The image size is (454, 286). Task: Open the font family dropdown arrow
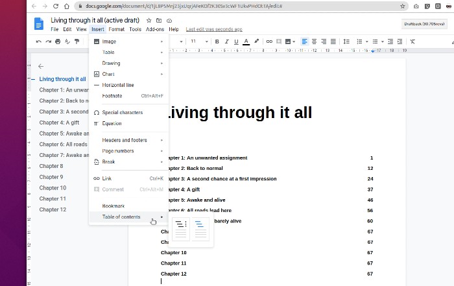point(181,42)
